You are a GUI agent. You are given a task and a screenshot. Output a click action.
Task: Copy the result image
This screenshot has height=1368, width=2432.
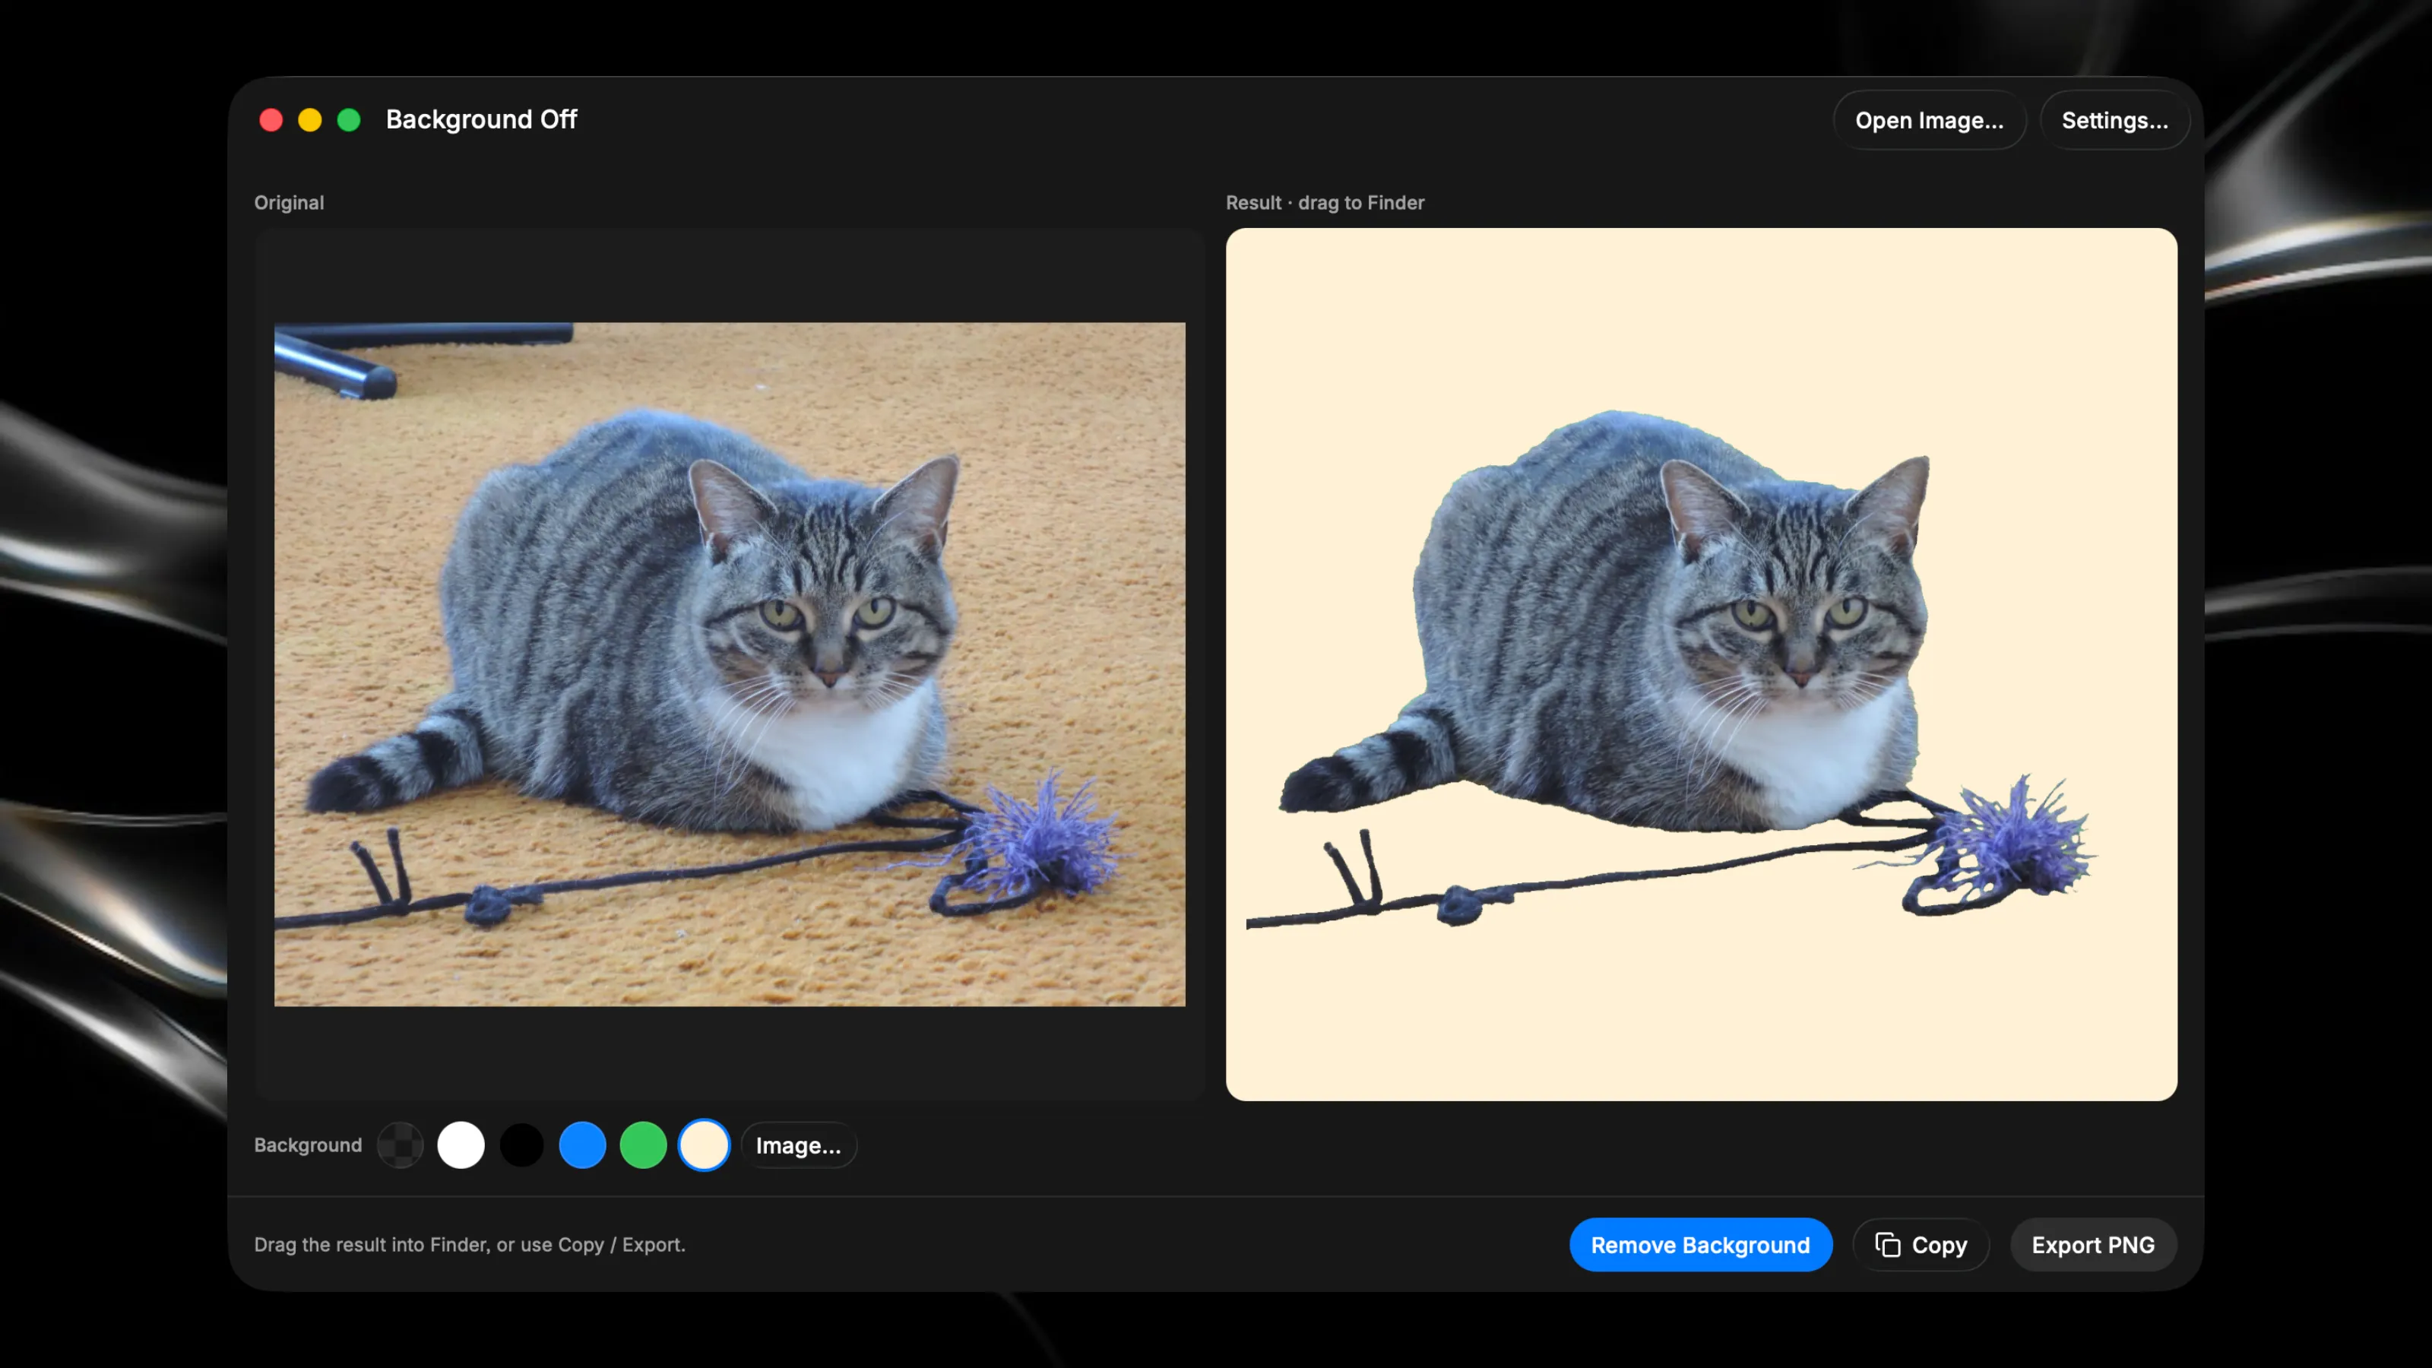1921,1244
